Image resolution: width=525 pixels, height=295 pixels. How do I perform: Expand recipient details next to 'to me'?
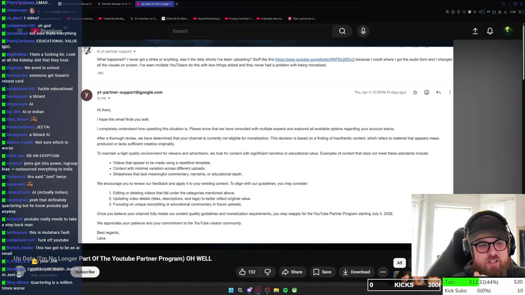coord(109,98)
